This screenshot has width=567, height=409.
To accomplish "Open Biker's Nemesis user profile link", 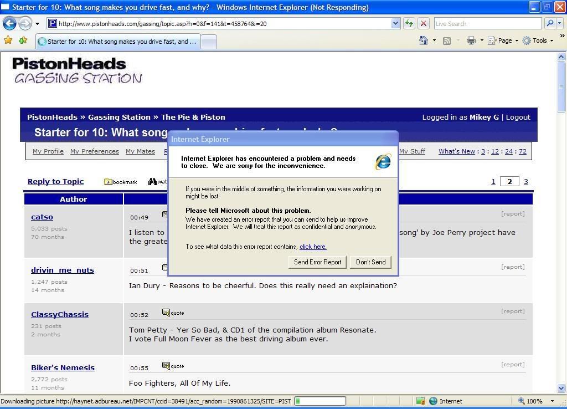I will click(63, 368).
